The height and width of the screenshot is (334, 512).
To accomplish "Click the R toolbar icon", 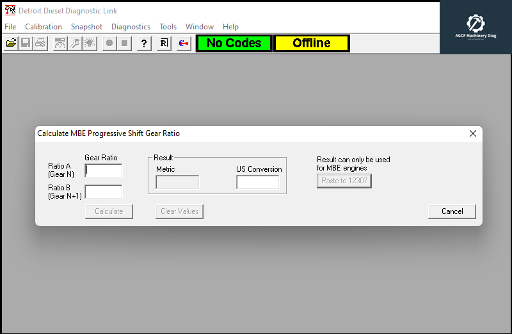I will [x=164, y=43].
